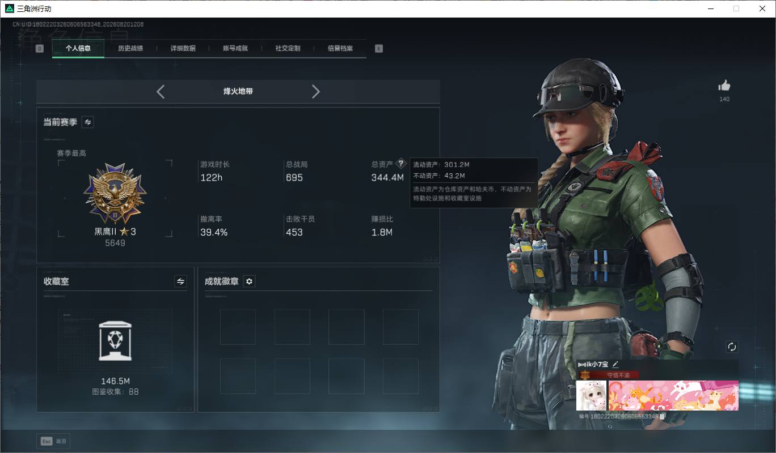Click the 赛季最高 label

[71, 153]
